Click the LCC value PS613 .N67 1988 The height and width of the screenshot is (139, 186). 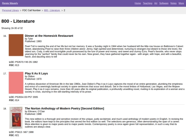point(24,132)
